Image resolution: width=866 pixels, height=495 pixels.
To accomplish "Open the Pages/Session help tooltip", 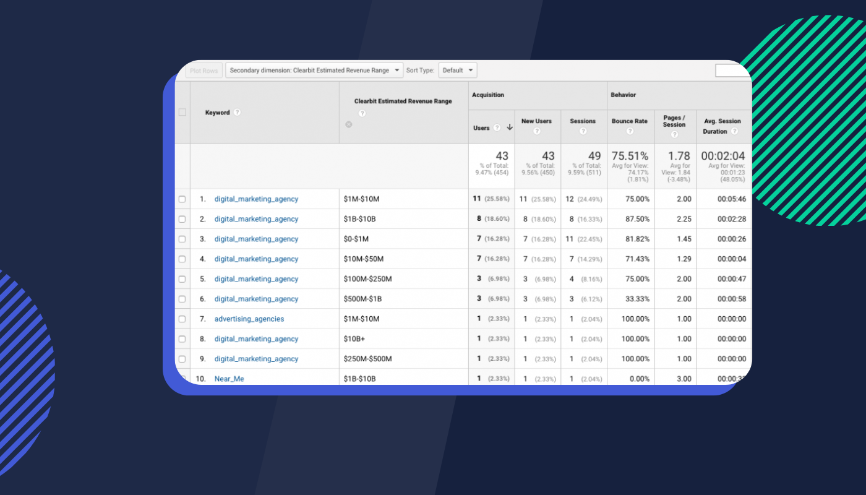I will [674, 134].
